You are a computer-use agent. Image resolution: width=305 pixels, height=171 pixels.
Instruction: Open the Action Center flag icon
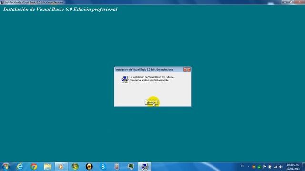(x=264, y=167)
